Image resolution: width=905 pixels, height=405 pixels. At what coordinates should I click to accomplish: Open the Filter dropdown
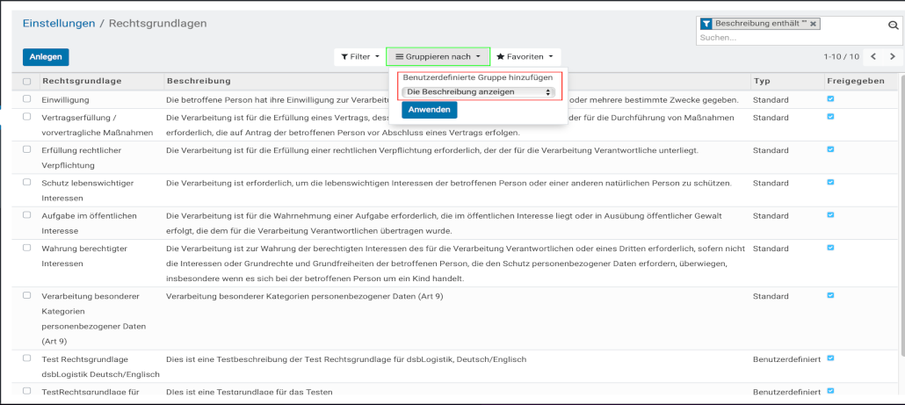(x=358, y=56)
